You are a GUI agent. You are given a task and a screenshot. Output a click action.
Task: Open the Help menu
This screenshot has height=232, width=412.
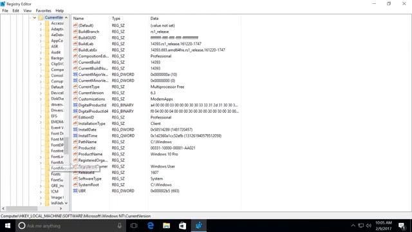pyautogui.click(x=60, y=11)
